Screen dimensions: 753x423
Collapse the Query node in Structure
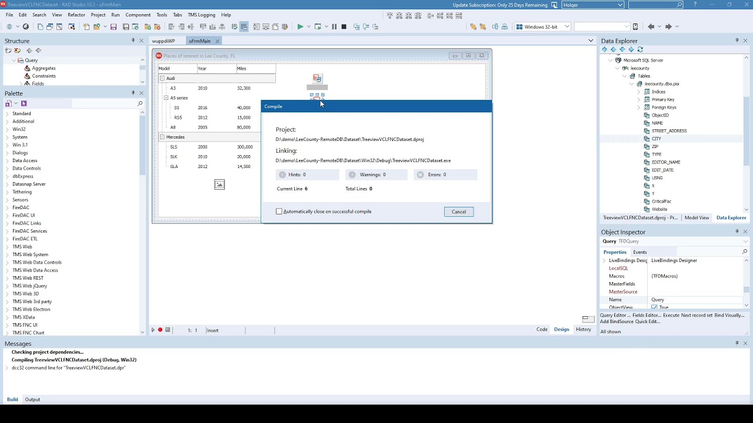pos(14,60)
